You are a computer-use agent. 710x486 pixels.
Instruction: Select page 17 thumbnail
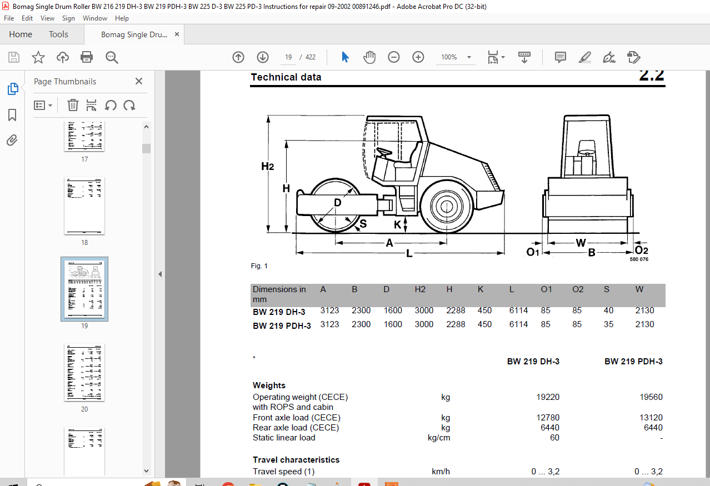point(84,136)
